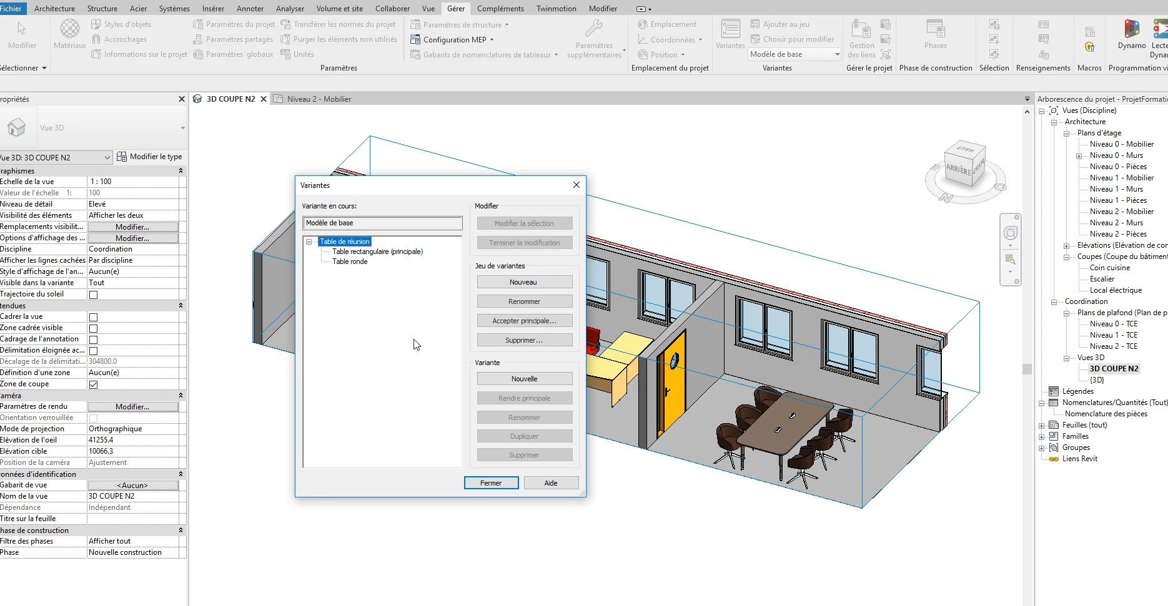Click the view's vertical scrollbar thumb
The image size is (1168, 606).
(1027, 368)
